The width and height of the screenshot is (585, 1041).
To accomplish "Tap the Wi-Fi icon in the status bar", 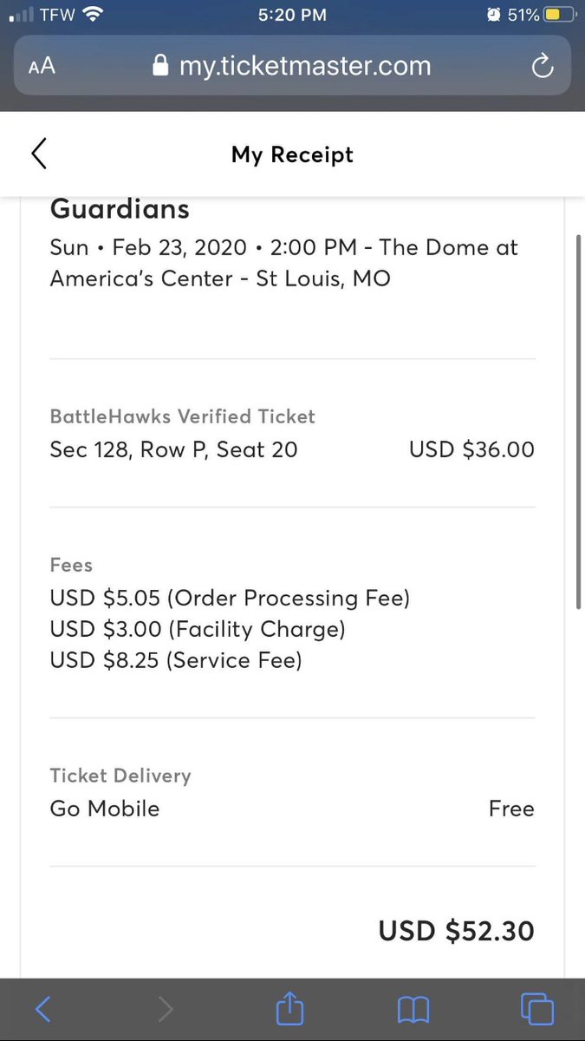I will tap(94, 15).
